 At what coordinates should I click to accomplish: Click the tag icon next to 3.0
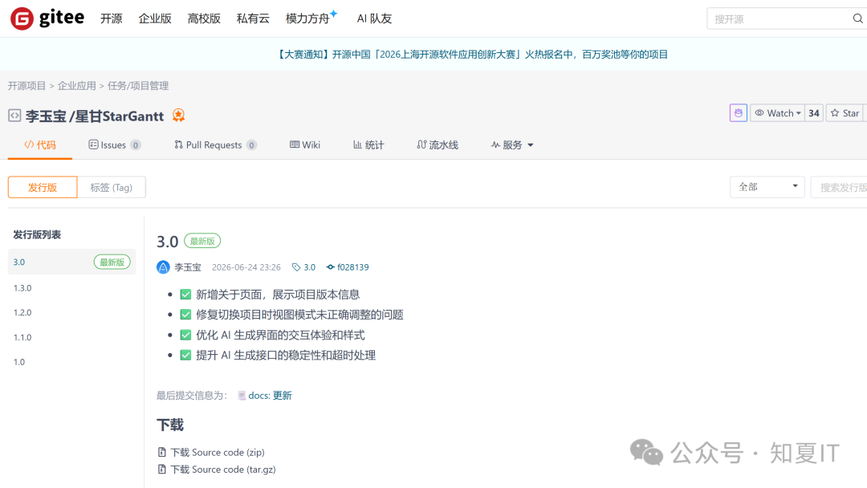tap(296, 267)
